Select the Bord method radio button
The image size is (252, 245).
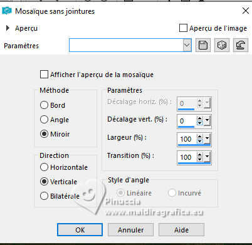(x=44, y=105)
